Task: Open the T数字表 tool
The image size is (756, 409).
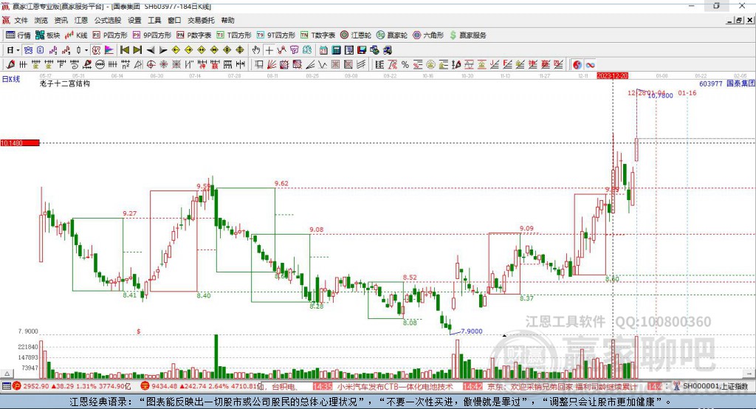Action: pos(317,35)
